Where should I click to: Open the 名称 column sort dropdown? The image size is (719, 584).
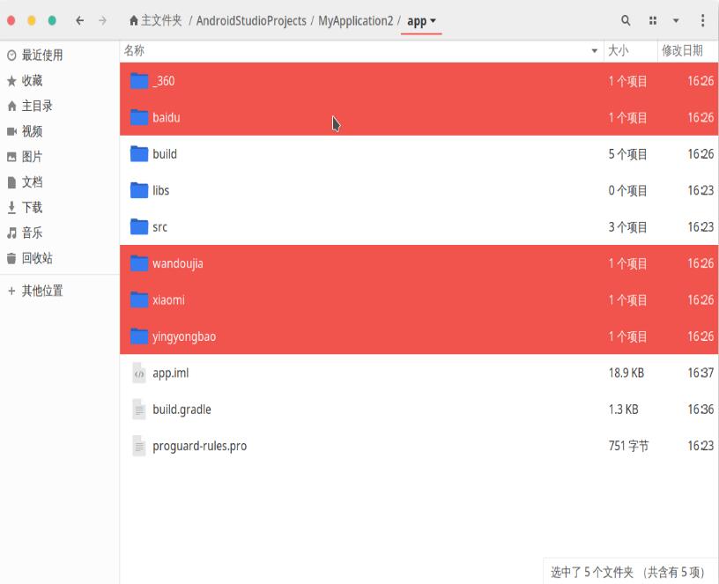click(596, 51)
